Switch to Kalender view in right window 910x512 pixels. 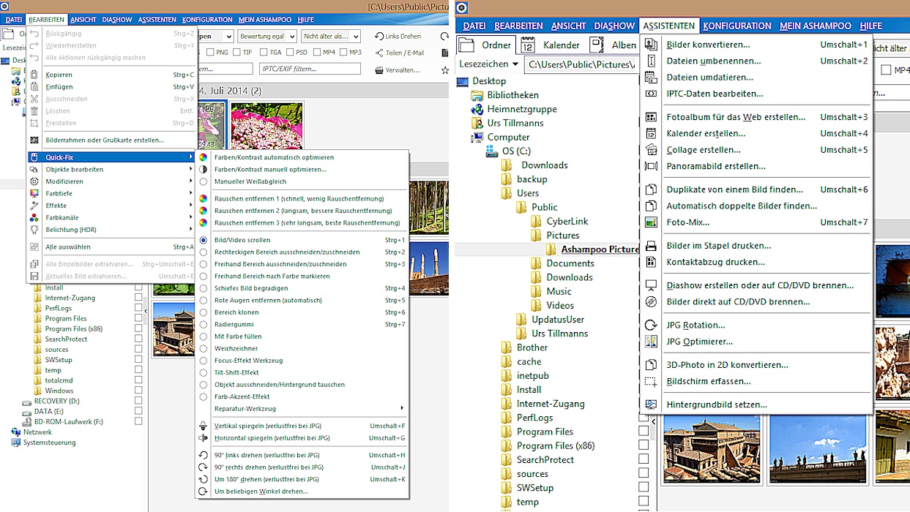coord(551,45)
